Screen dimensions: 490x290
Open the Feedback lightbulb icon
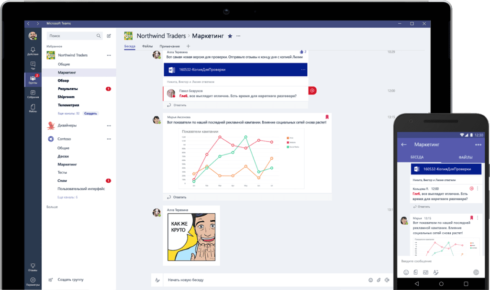pos(33,267)
